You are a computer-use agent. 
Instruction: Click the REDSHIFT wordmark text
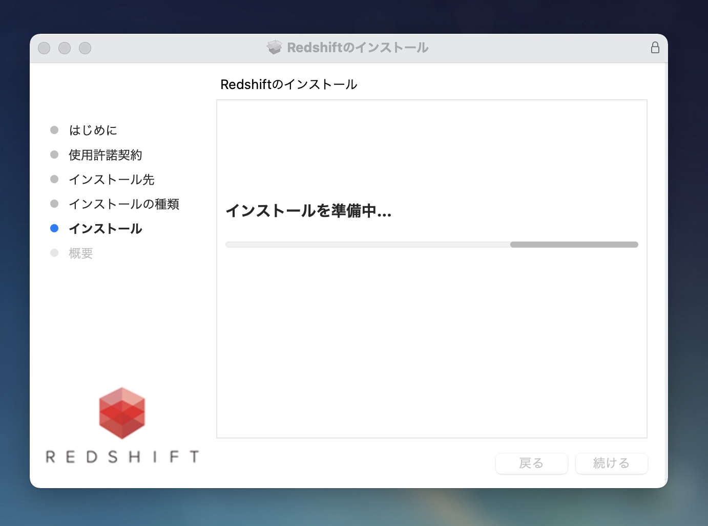point(122,456)
